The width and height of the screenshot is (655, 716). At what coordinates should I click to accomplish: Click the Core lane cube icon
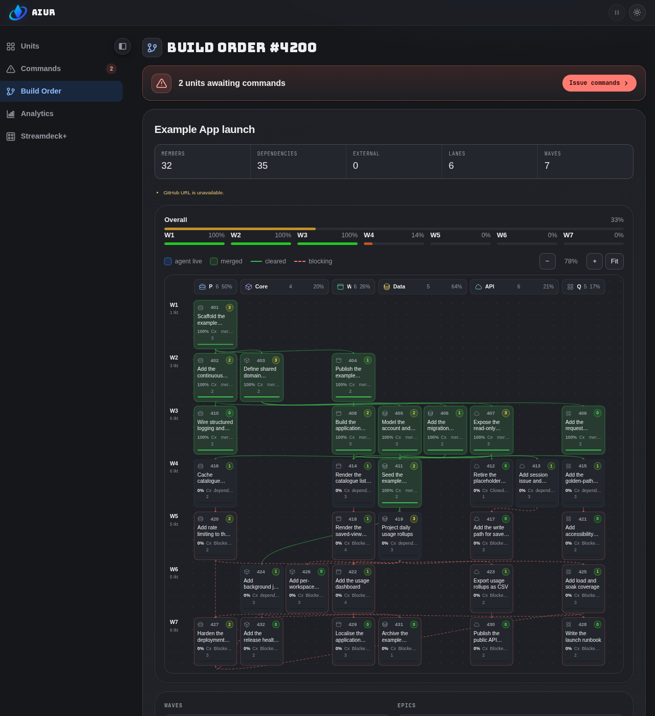tap(249, 287)
